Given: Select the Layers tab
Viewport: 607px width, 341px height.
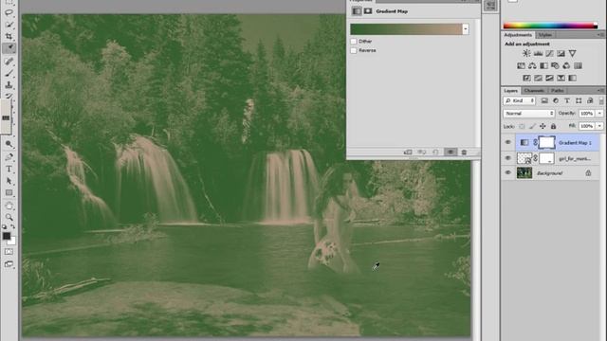Looking at the screenshot, I should pos(511,91).
